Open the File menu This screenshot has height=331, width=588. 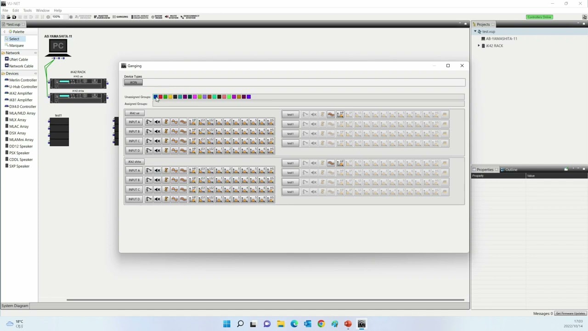click(x=5, y=10)
